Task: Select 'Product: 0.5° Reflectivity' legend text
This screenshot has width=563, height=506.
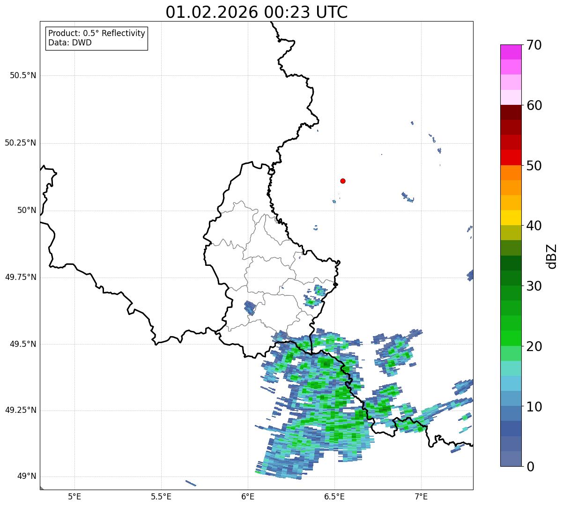Action: tap(97, 33)
